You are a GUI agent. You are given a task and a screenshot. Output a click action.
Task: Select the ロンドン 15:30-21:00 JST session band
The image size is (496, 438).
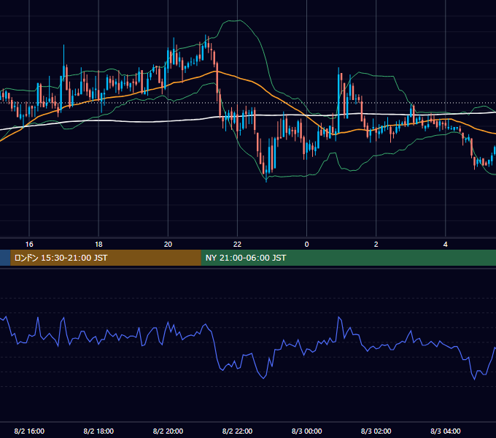pos(106,258)
